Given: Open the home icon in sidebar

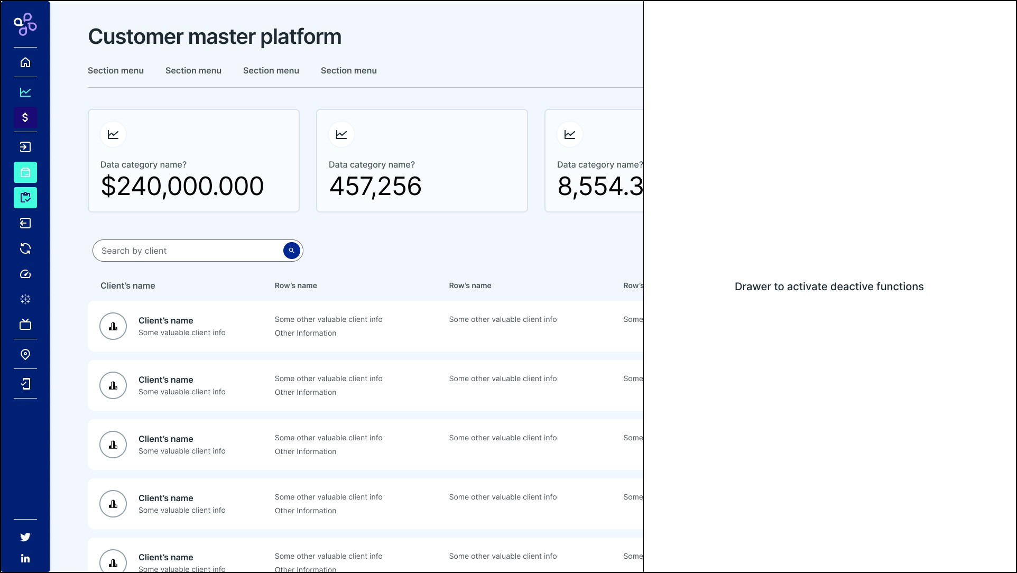Looking at the screenshot, I should (x=25, y=62).
